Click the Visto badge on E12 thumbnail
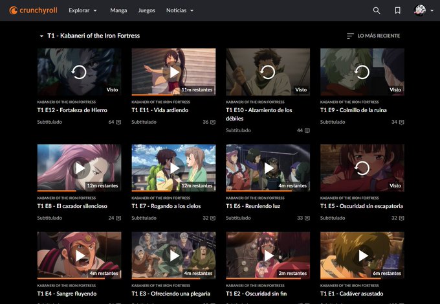The width and height of the screenshot is (440, 304). click(112, 89)
